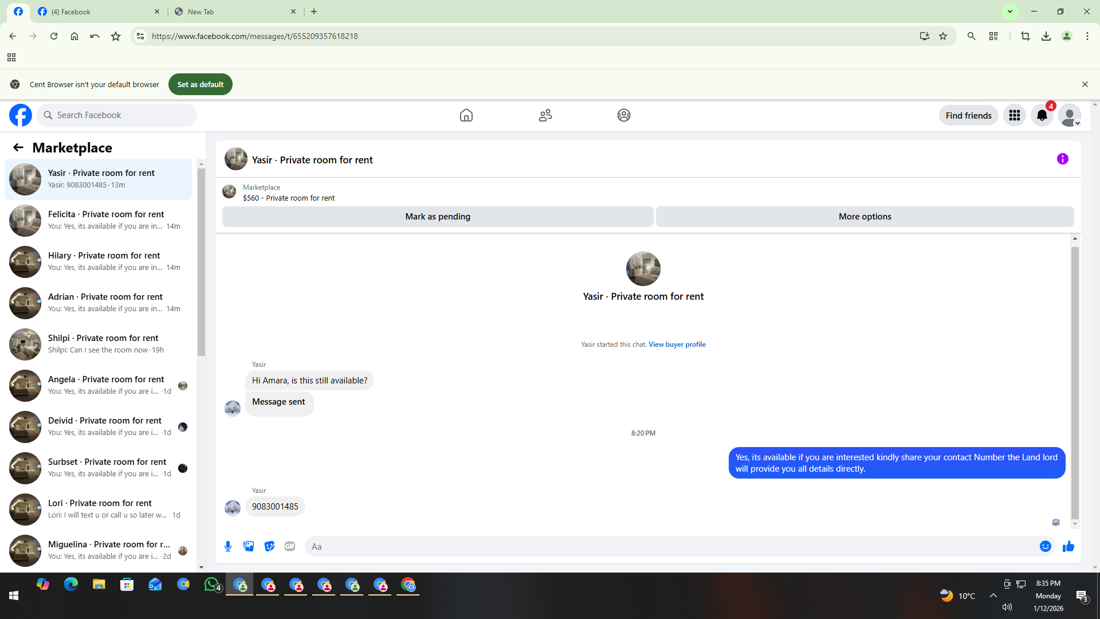This screenshot has width=1100, height=619.
Task: Show hidden system tray icons
Action: coord(993,596)
